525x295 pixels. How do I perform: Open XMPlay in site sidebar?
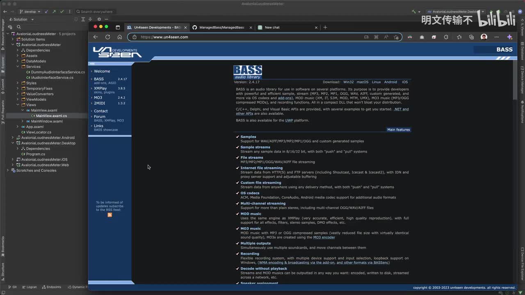pos(100,88)
